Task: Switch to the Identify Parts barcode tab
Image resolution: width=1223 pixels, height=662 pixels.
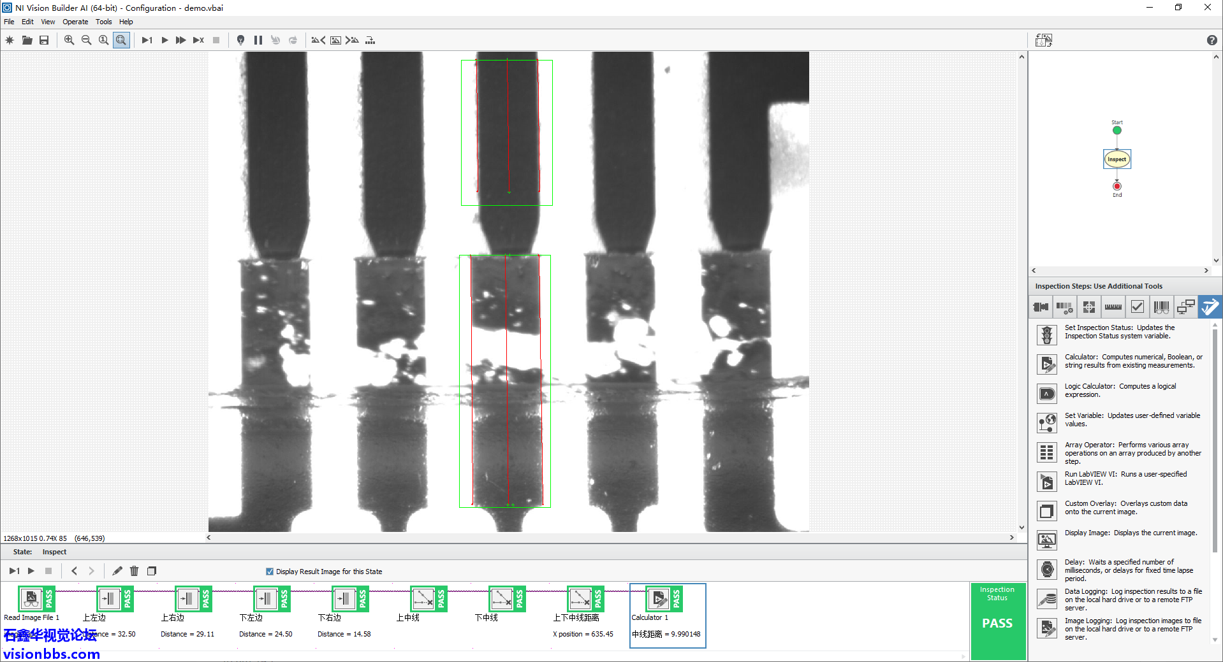Action: (1161, 307)
